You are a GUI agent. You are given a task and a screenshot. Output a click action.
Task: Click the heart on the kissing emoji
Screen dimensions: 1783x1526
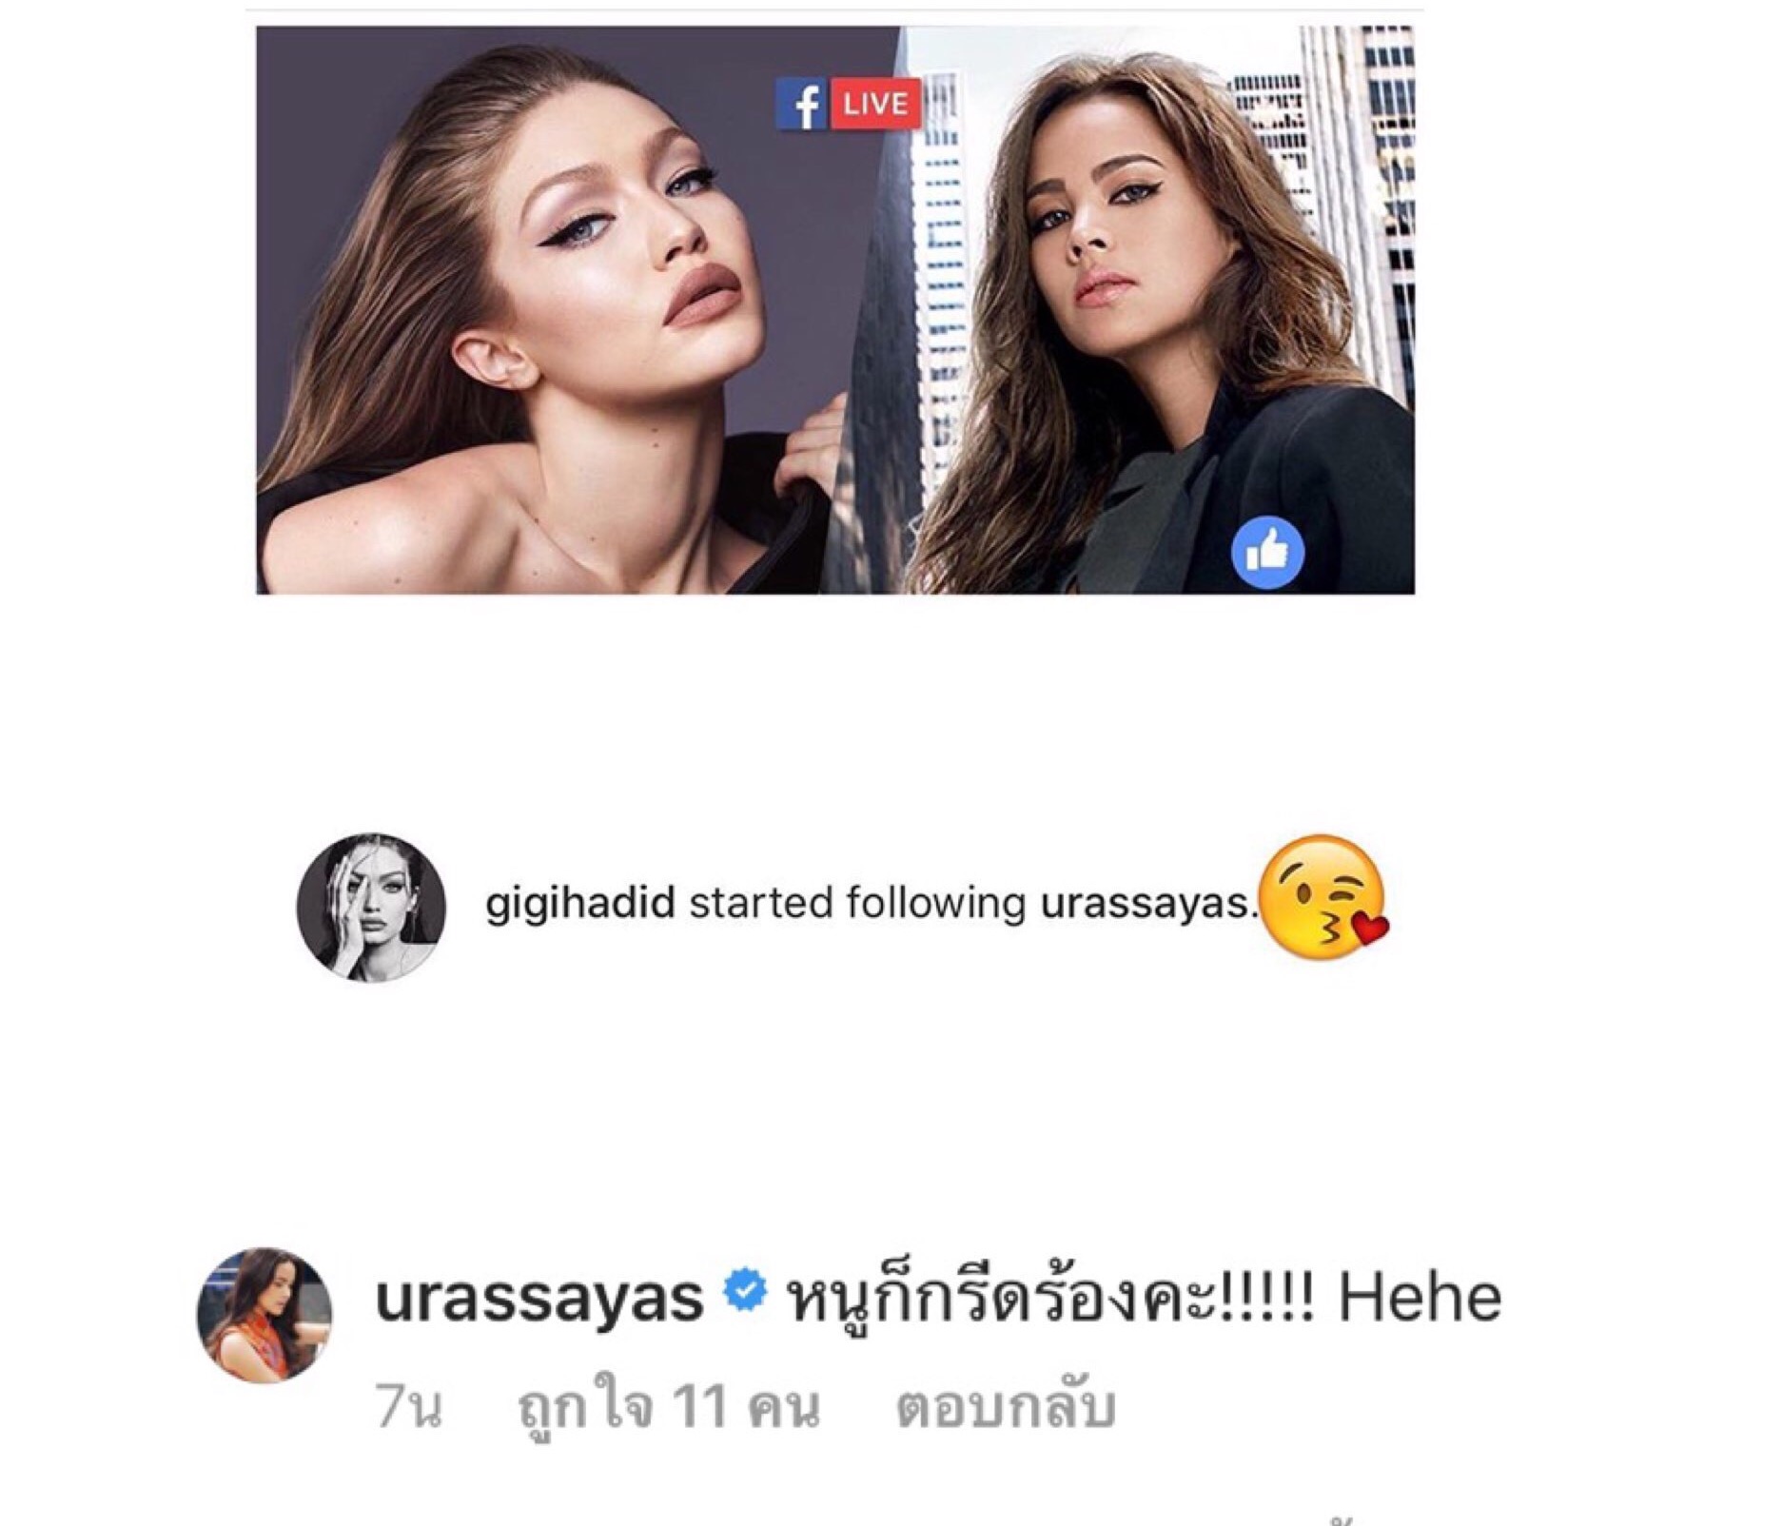1369,929
